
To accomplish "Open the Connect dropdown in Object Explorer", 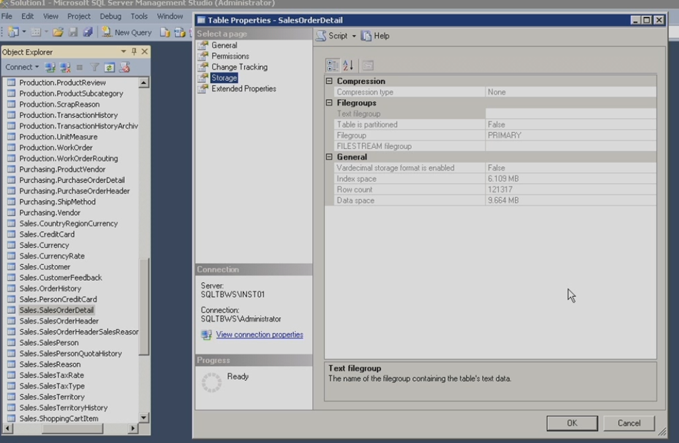I will coord(37,67).
